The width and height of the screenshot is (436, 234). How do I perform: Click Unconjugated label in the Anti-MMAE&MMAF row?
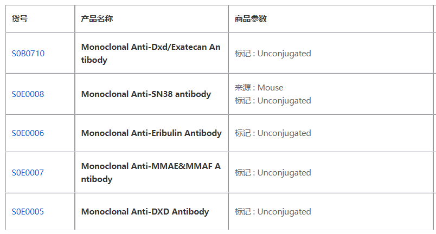284,173
